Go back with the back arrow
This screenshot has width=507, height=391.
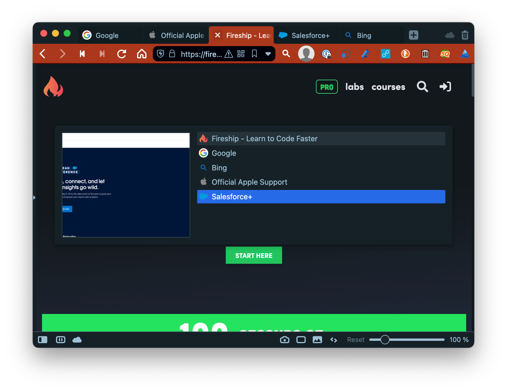coord(43,54)
